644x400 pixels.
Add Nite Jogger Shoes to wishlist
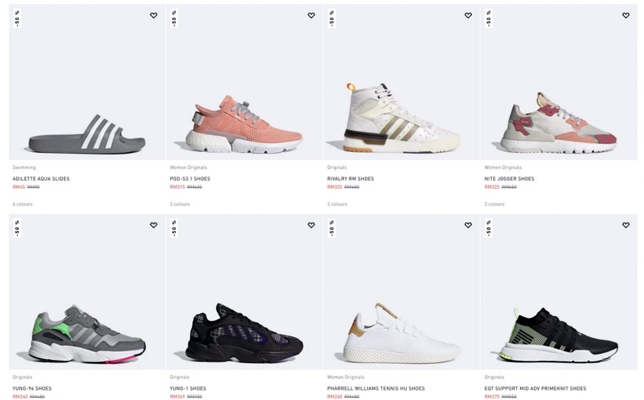click(626, 15)
